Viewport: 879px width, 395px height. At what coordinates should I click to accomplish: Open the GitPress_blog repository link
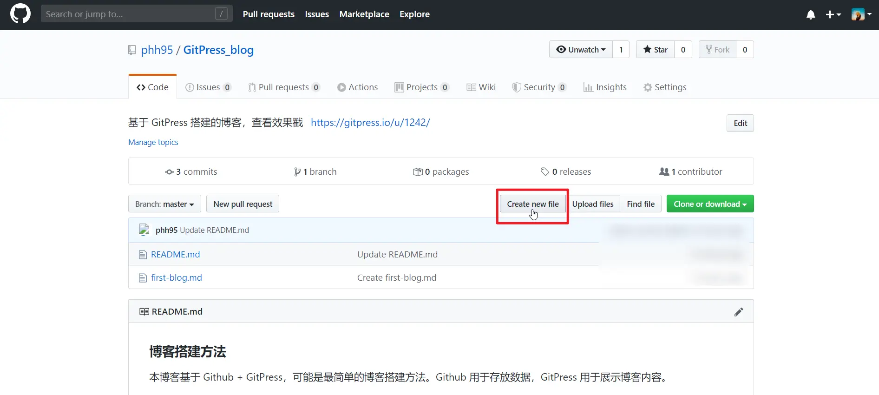coord(218,50)
